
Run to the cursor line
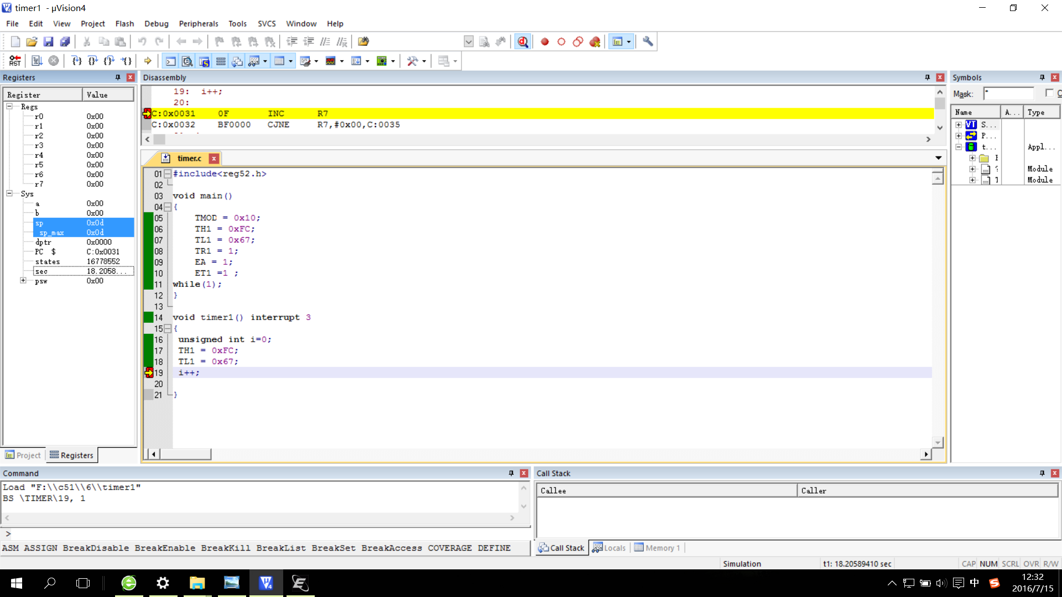(x=127, y=61)
